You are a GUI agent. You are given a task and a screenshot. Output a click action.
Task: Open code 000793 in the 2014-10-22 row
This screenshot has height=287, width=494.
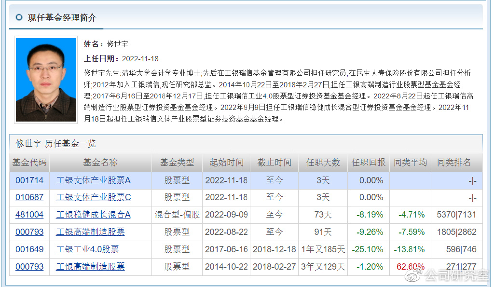point(29,266)
